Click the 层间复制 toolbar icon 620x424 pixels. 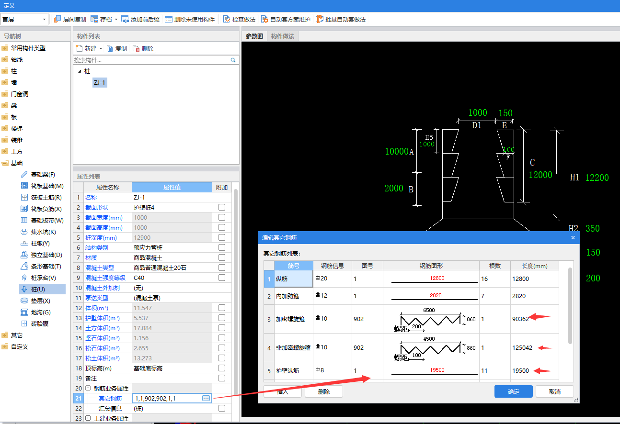tap(57, 20)
